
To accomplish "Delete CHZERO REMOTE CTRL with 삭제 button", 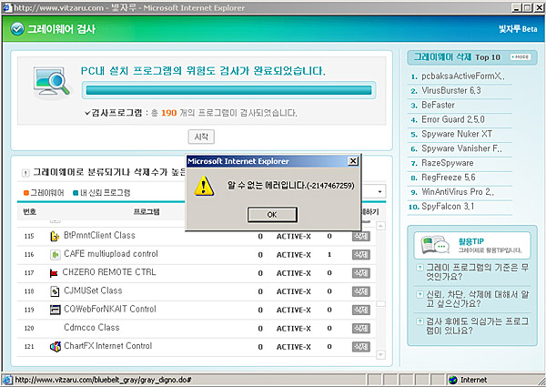I will (x=360, y=273).
